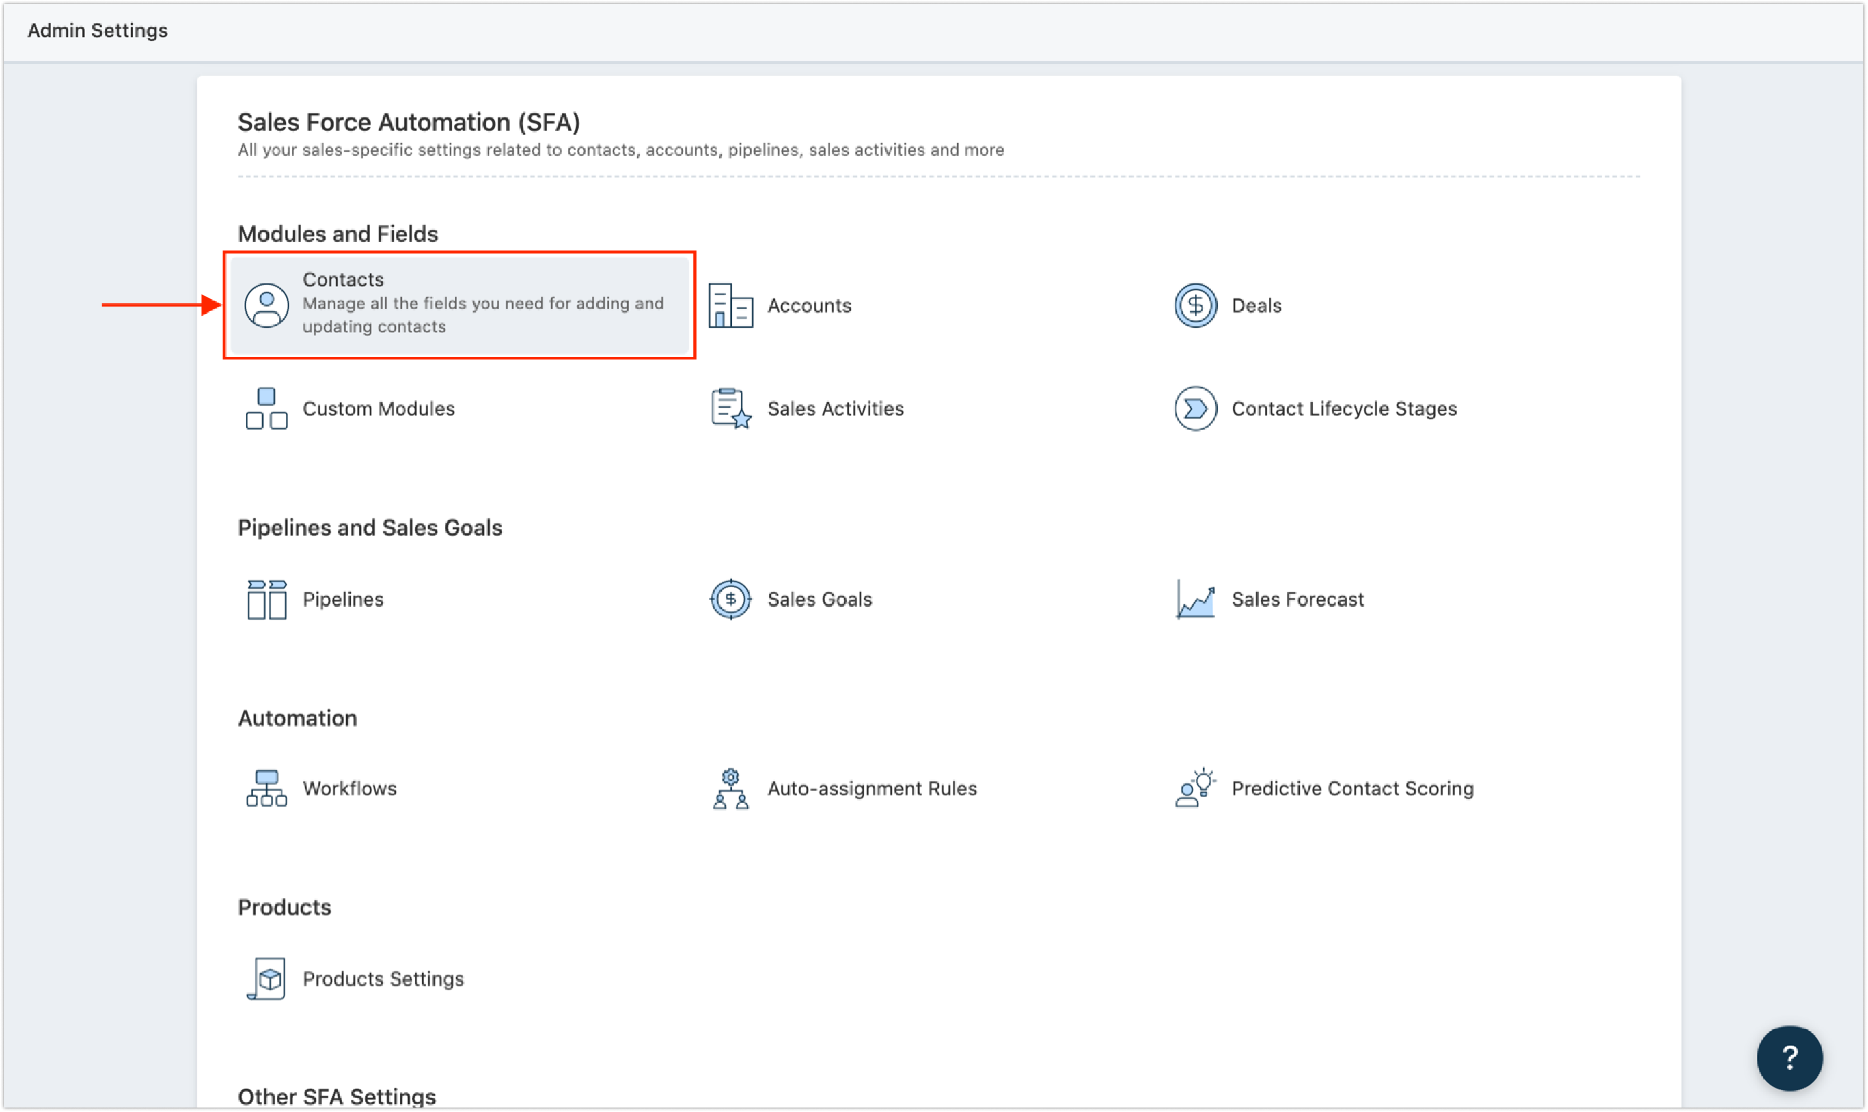Click the Contacts person icon
The height and width of the screenshot is (1112, 1868).
coord(266,305)
